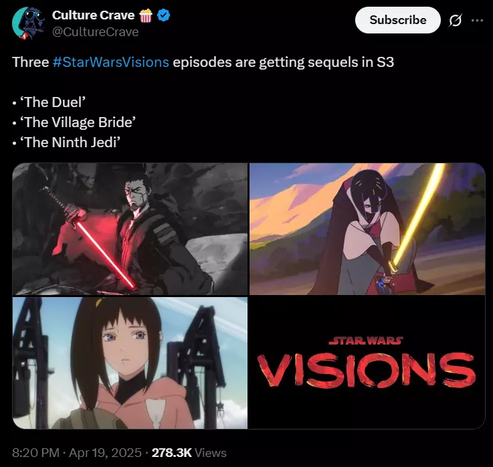Click the red VISIONS logo text

coord(367,369)
